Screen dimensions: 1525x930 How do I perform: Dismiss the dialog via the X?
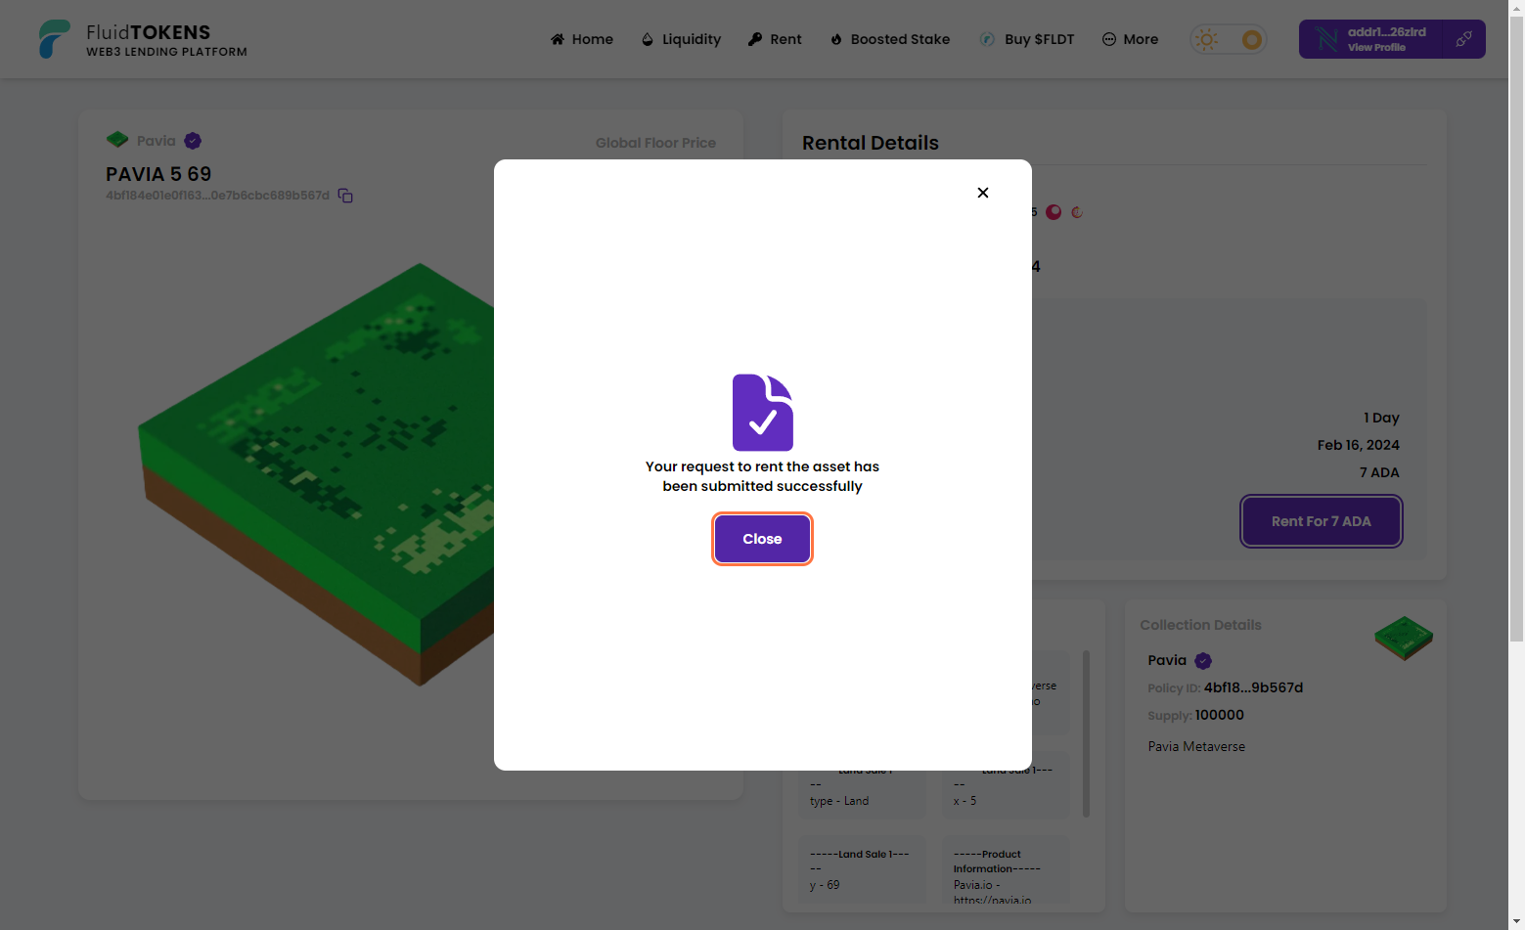982,193
